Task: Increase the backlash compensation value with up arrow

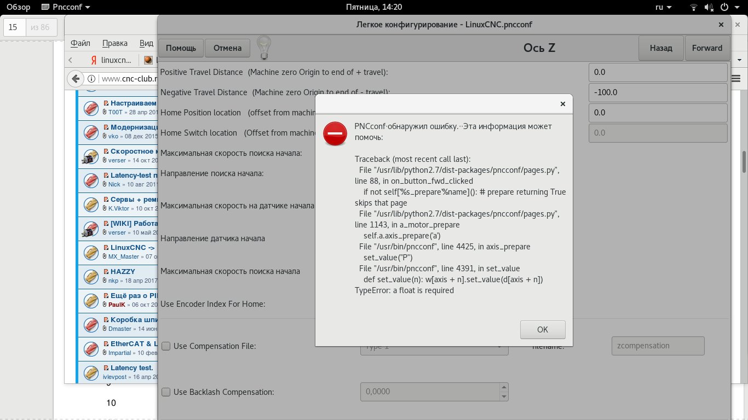Action: click(504, 387)
